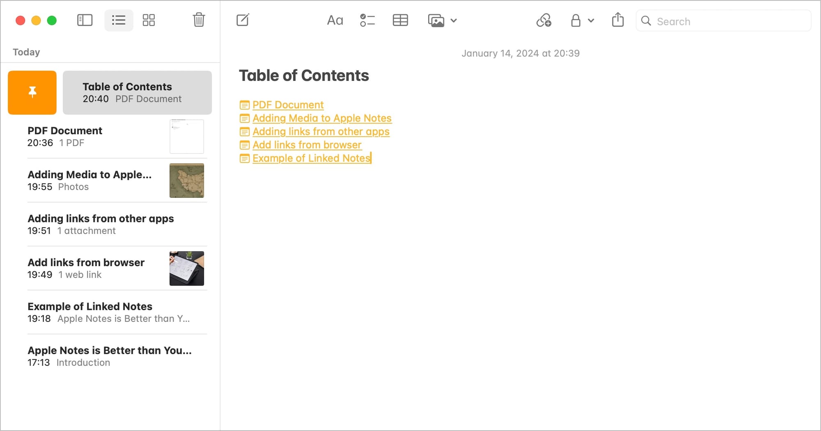Screen dimensions: 821x431
Task: Toggle the folders sidebar
Action: 85,20
